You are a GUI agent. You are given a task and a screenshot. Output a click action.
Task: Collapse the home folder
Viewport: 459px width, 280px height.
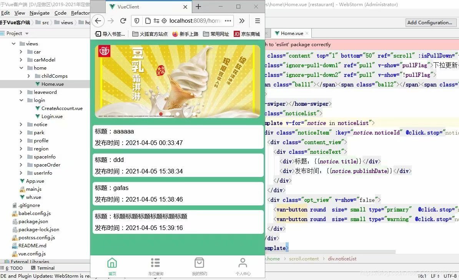click(21, 68)
